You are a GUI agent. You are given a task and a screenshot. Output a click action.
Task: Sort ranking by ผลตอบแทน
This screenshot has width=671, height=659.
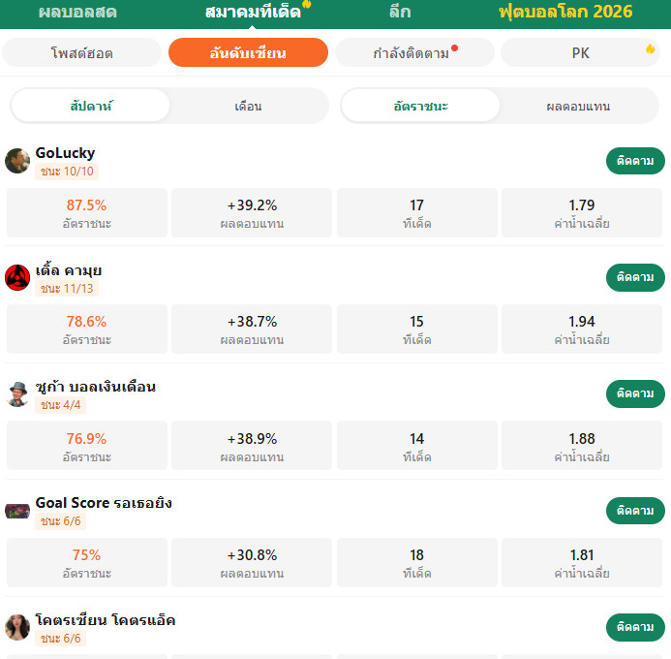pos(578,107)
